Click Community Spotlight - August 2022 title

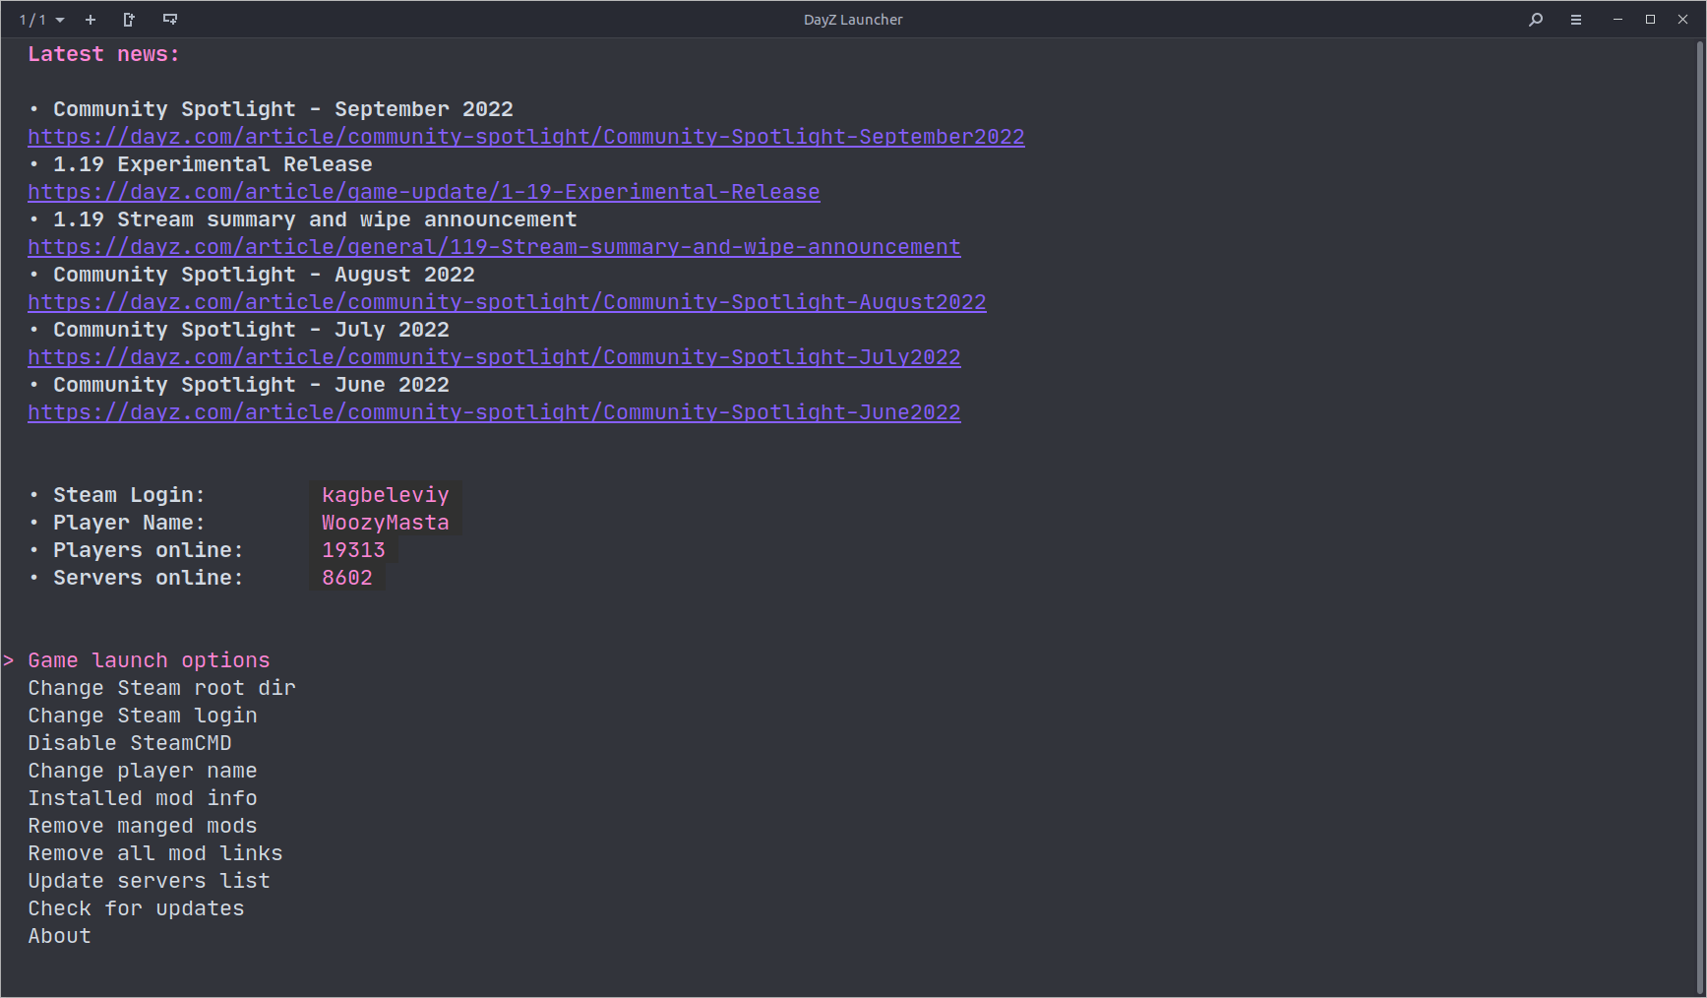coord(264,275)
